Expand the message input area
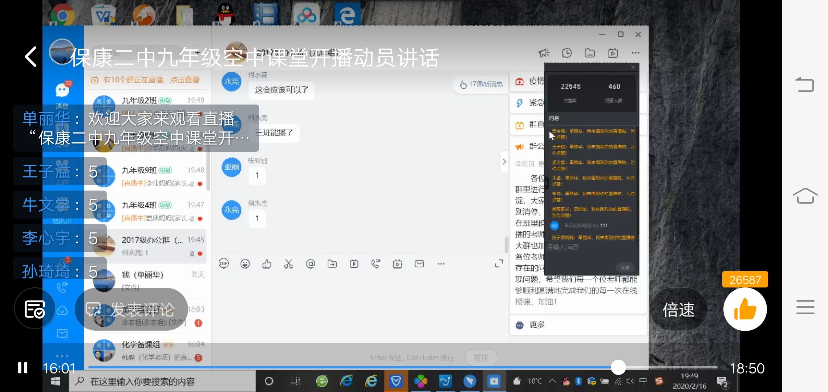The width and height of the screenshot is (828, 392). point(499,264)
